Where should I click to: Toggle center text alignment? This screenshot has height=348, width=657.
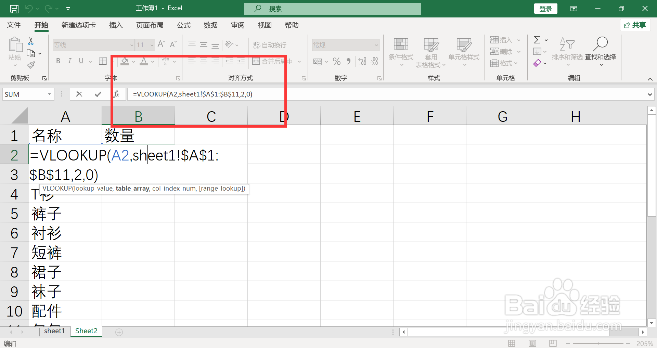(x=204, y=62)
